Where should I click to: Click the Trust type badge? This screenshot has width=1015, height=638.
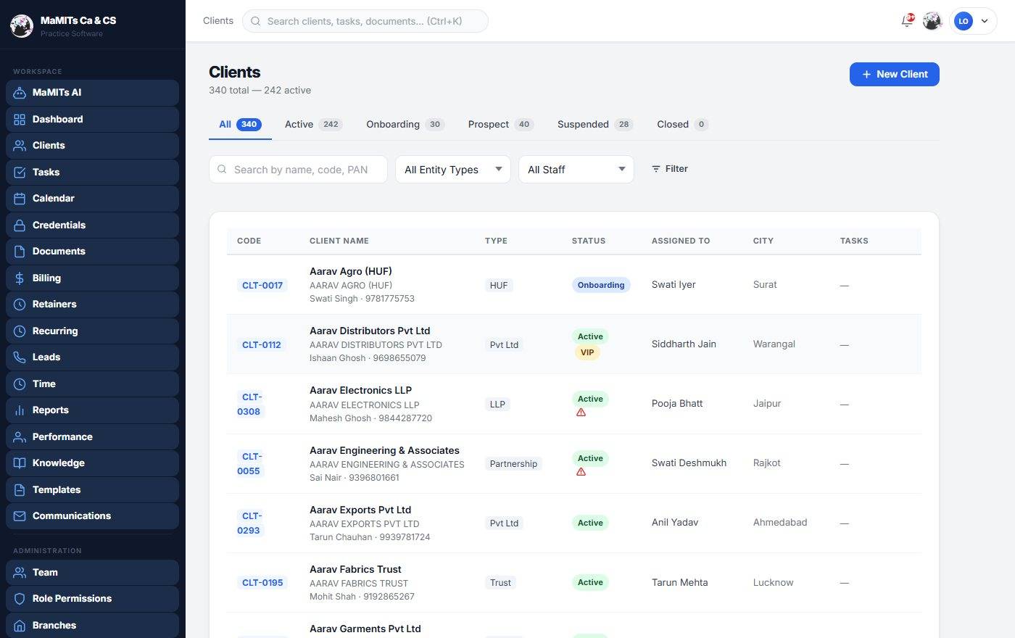point(500,583)
